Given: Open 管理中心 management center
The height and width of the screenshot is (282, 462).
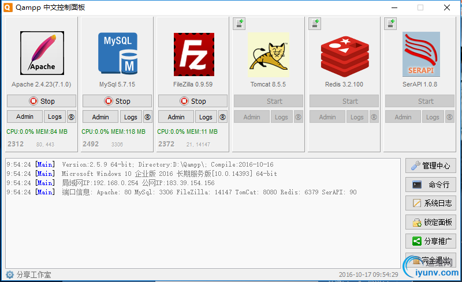Looking at the screenshot, I should pyautogui.click(x=430, y=166).
